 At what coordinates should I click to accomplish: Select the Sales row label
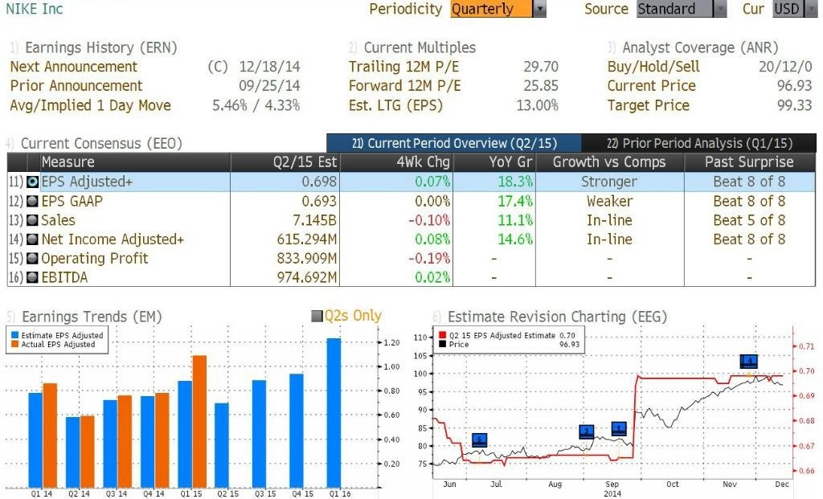click(x=58, y=220)
